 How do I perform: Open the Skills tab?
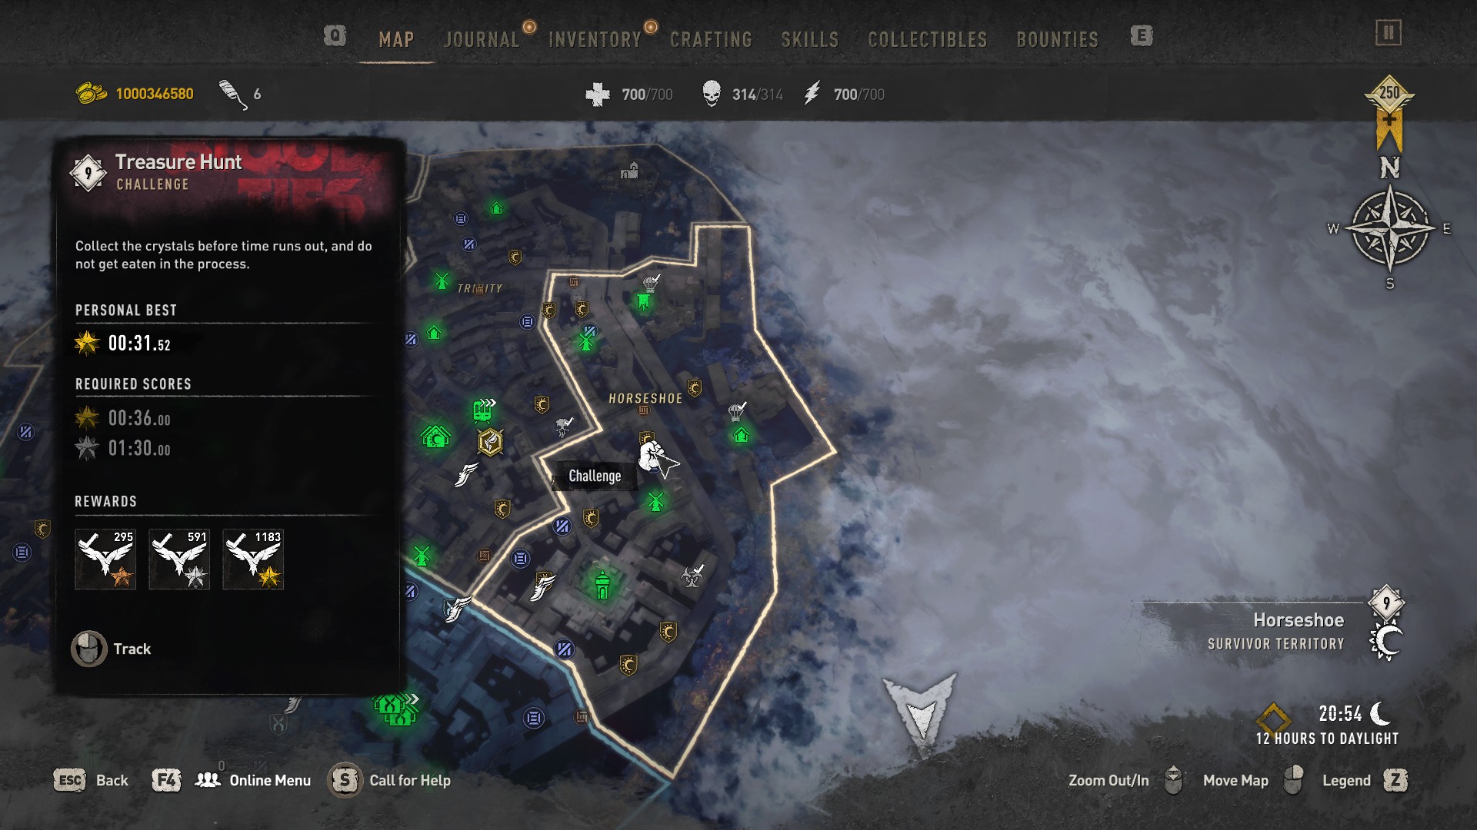tap(809, 39)
